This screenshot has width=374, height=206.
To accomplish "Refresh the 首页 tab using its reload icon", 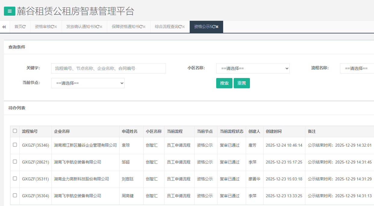I will [x=24, y=27].
